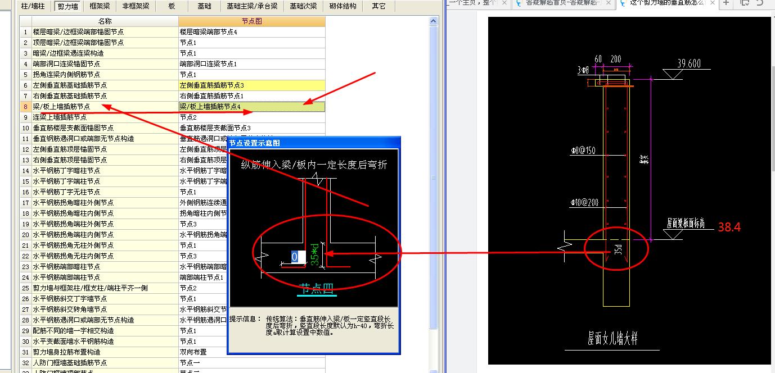Select row 剪力墙与框架柱/框支柱/端柱平齐一侧
This screenshot has width=775, height=373.
105,288
